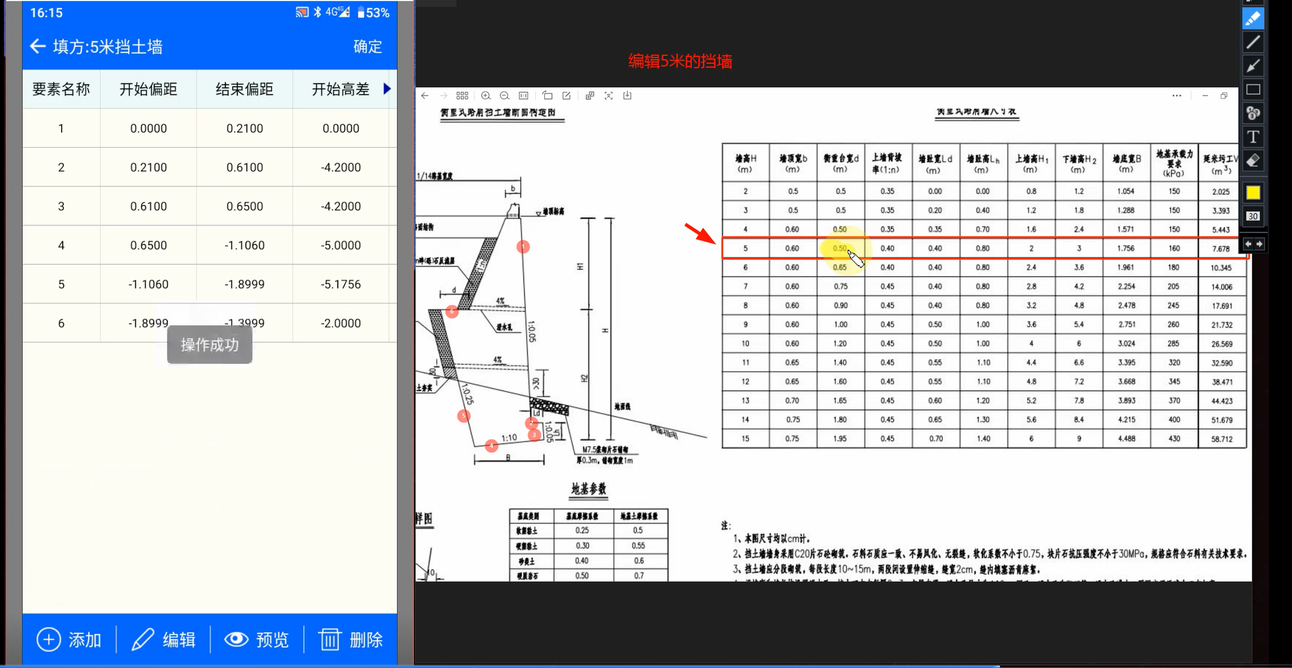This screenshot has width=1292, height=668.
Task: Tap the -5.1756 start height cell
Action: click(341, 284)
